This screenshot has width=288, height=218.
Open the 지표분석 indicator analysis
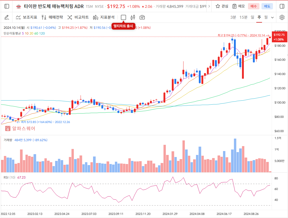[x=104, y=17]
